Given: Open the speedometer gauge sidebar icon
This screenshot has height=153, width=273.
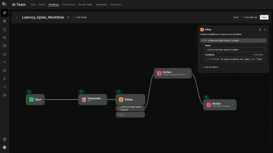Looking at the screenshot, I should pyautogui.click(x=5, y=37).
